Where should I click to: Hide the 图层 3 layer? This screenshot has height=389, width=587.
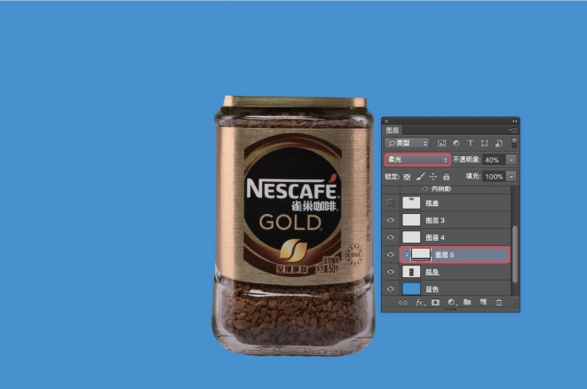click(x=391, y=220)
